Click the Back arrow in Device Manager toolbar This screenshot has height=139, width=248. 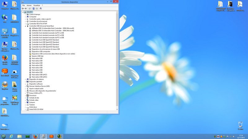[23, 9]
